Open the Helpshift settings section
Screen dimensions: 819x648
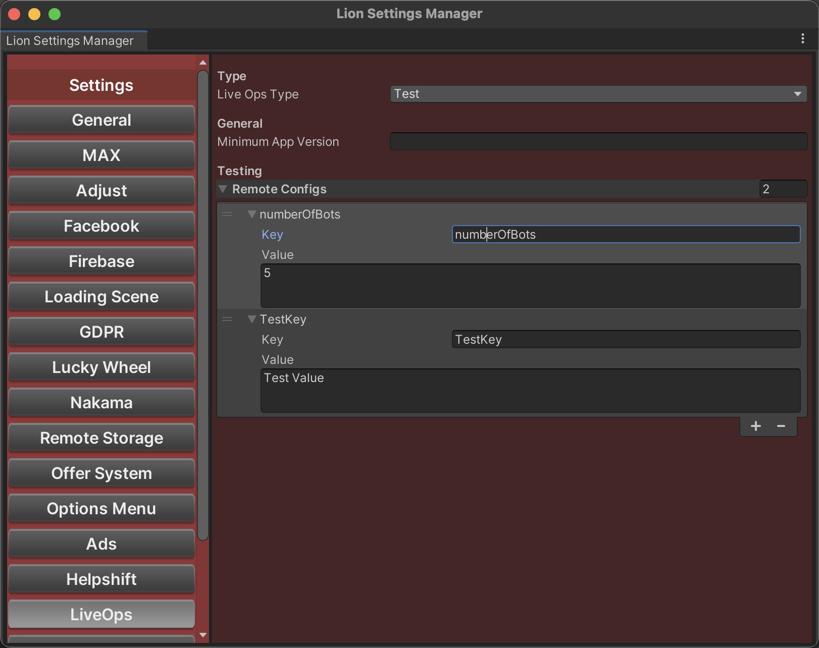pyautogui.click(x=101, y=579)
